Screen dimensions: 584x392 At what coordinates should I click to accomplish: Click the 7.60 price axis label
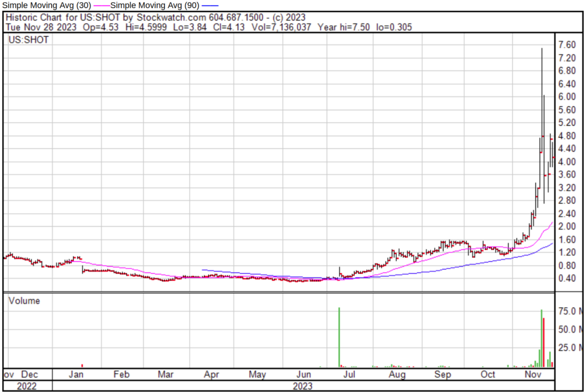[568, 45]
